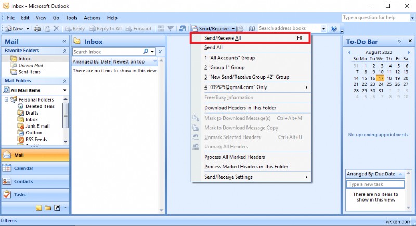The image size is (416, 226).
Task: Select the "Group 1" Group entry
Action: coord(251,67)
